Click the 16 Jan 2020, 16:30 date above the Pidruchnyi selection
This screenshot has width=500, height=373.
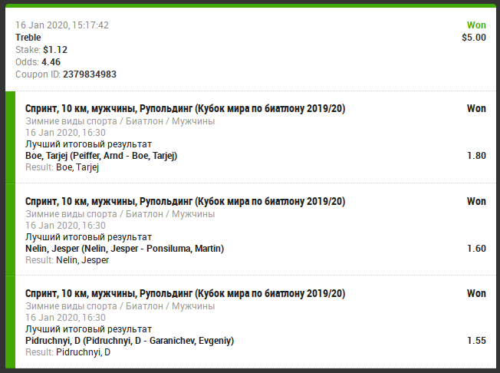click(65, 318)
